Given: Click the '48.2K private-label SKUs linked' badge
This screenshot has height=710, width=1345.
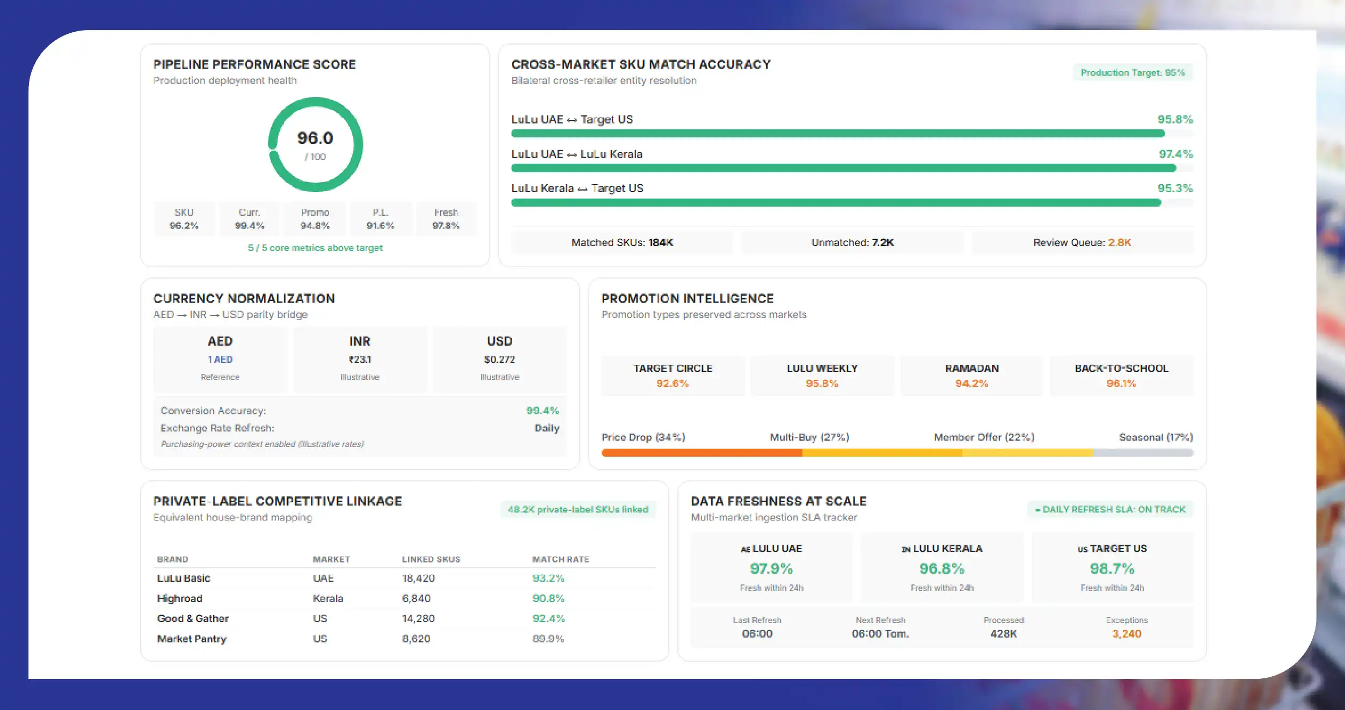Looking at the screenshot, I should click(x=578, y=509).
